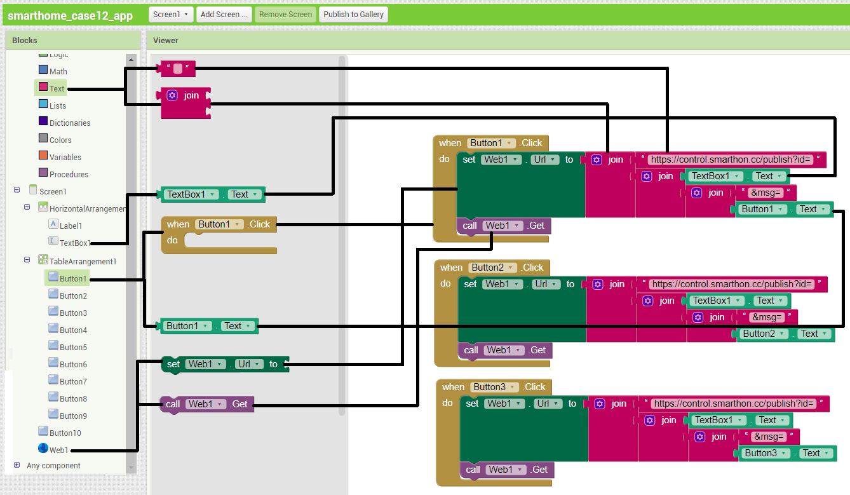Select call Web1.Get in Button3.Click block
The width and height of the screenshot is (850, 495).
tap(506, 470)
